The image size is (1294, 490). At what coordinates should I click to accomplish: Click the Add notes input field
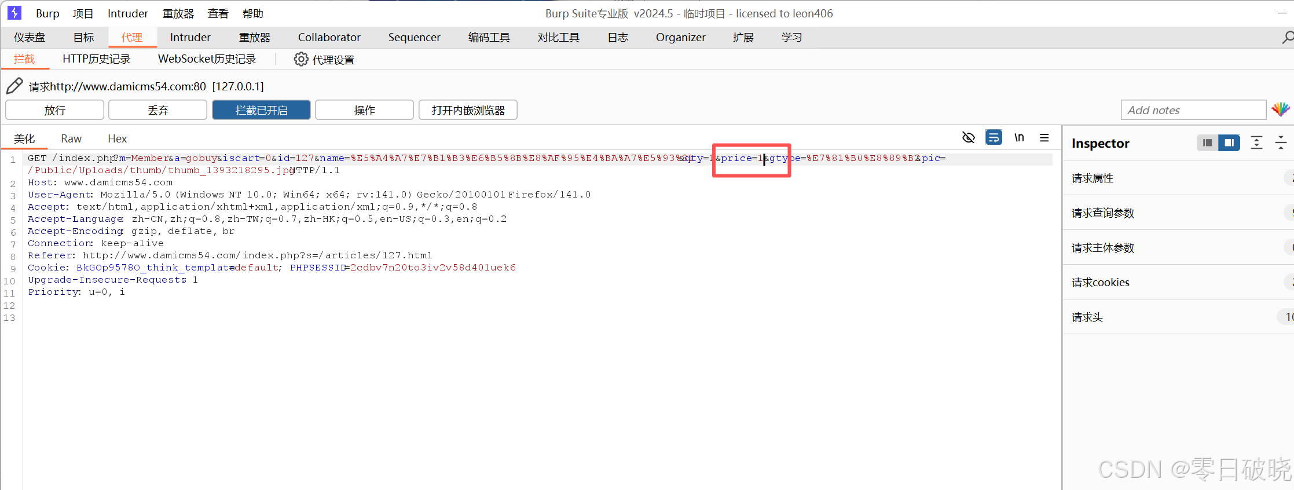point(1193,110)
